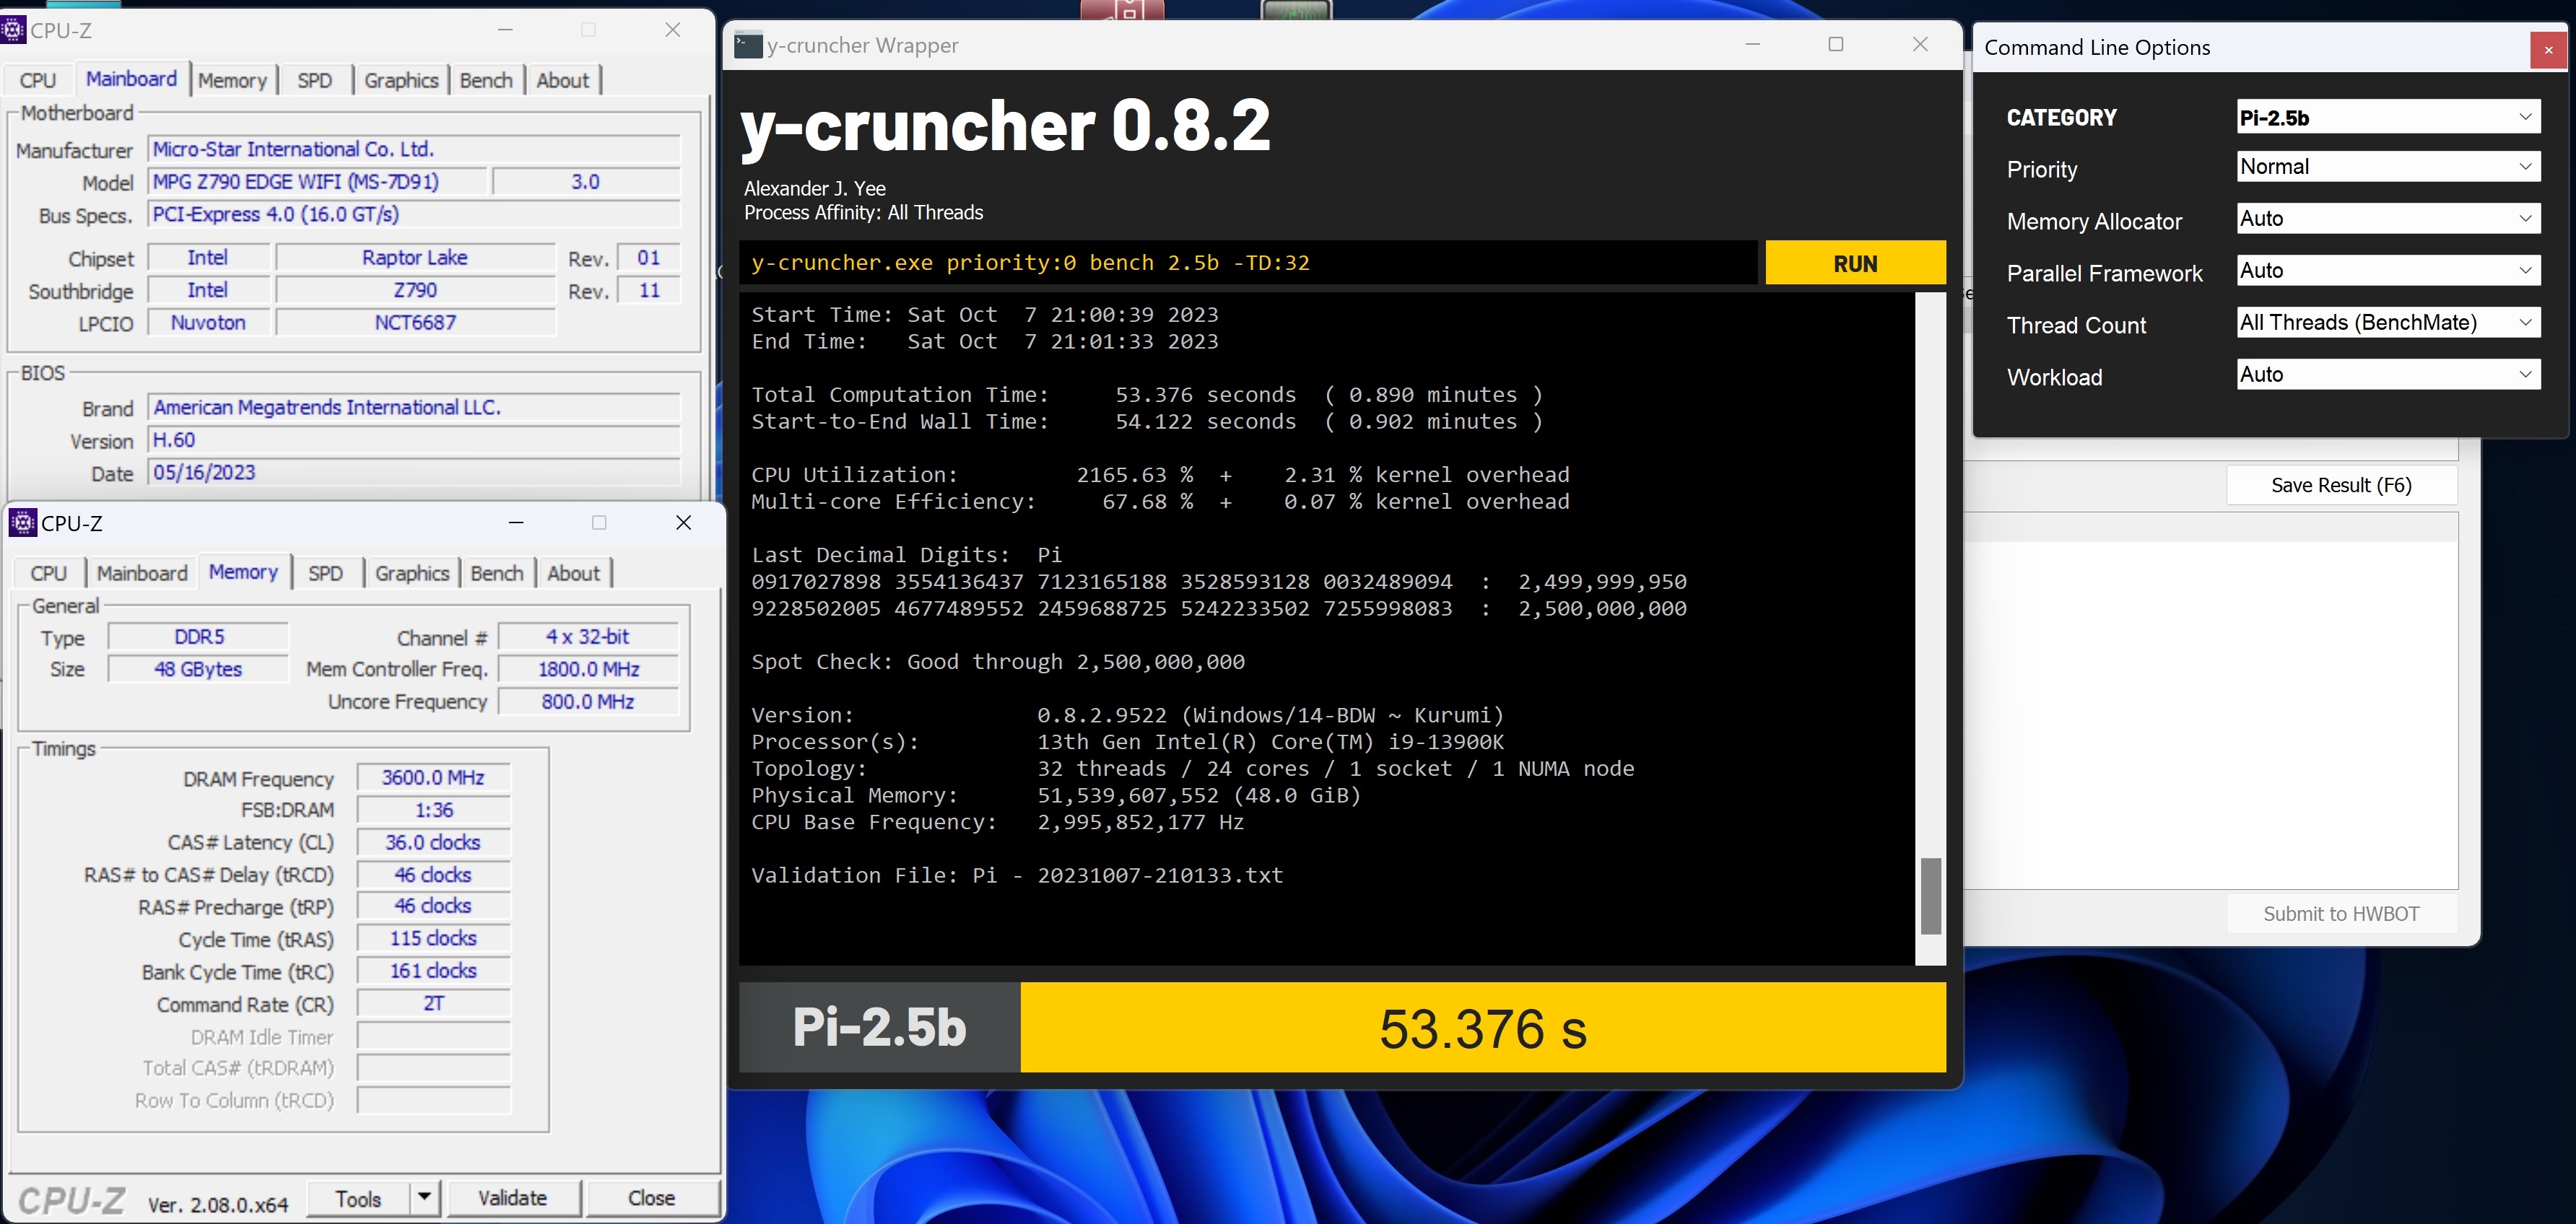
Task: Close the CPU-Z Memory window
Action: (x=683, y=523)
